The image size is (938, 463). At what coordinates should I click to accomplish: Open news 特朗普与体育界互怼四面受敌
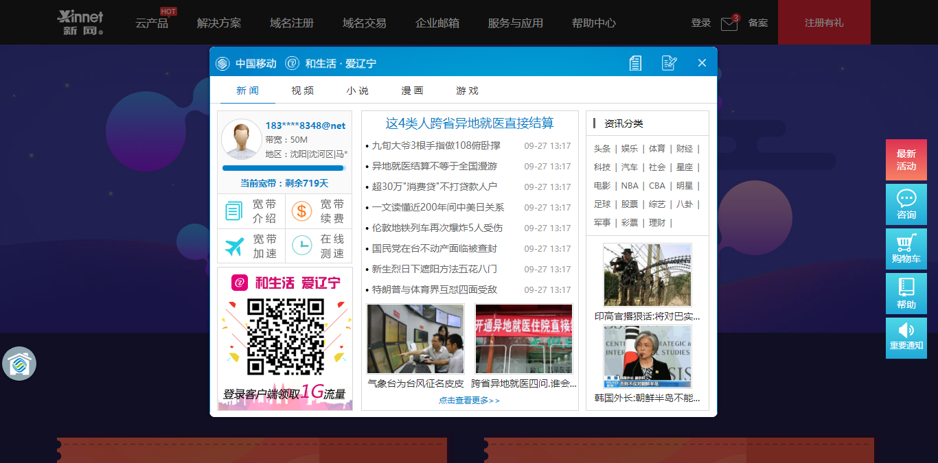click(435, 289)
